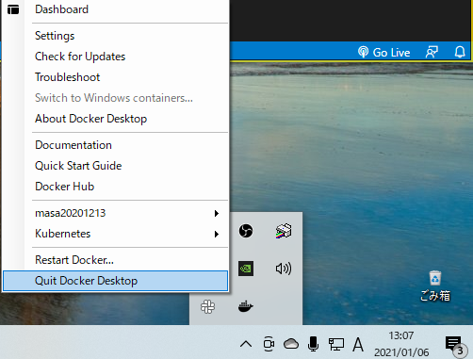Image resolution: width=473 pixels, height=359 pixels.
Task: Click the microphone taskbar icon
Action: click(x=313, y=344)
